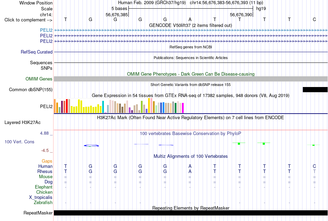This screenshot has width=328, height=221.
Task: Select the 'Mouse' species row label
Action: 46,177
